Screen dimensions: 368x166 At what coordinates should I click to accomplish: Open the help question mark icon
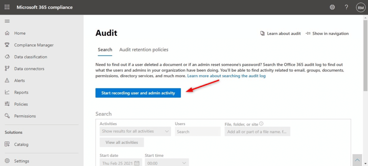click(346, 7)
